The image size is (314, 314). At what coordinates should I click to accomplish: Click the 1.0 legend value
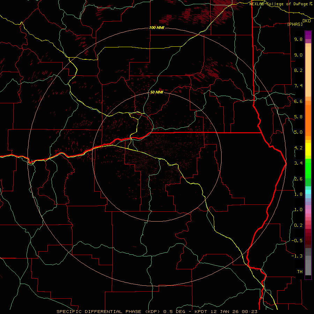298,210
